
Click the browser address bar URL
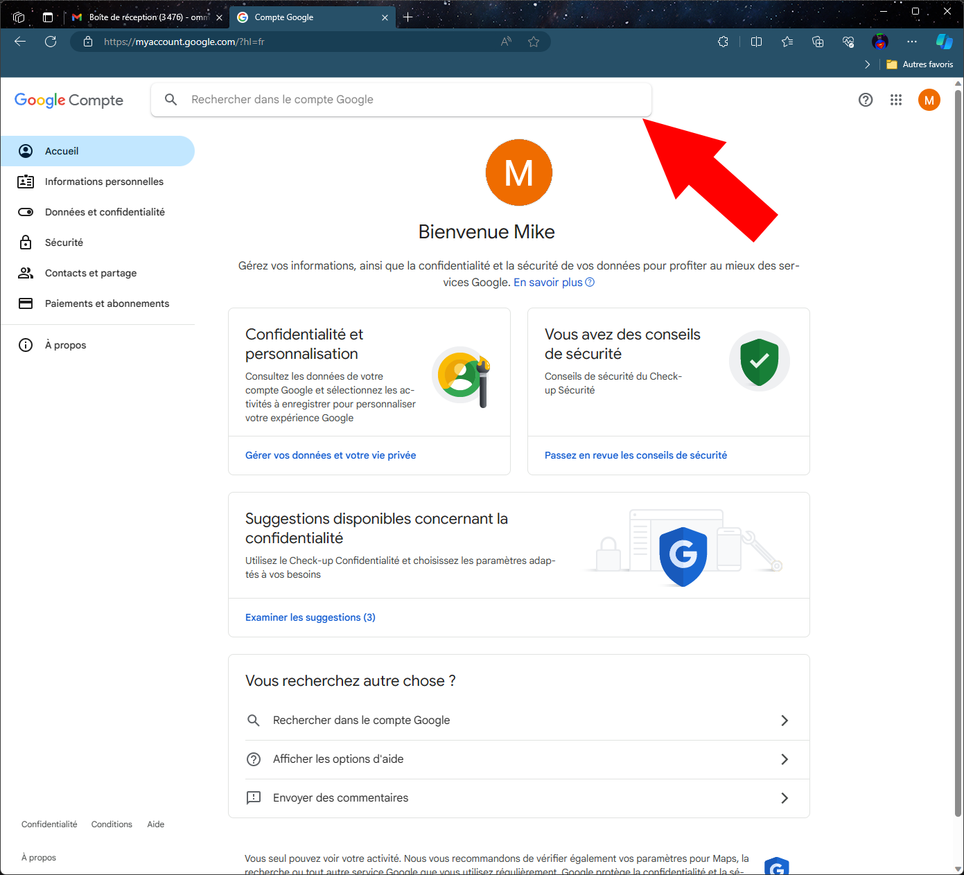[x=184, y=42]
